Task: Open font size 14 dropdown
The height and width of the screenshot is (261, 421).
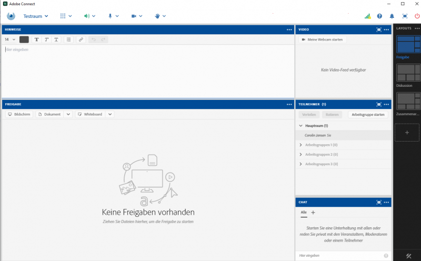Action: point(10,39)
